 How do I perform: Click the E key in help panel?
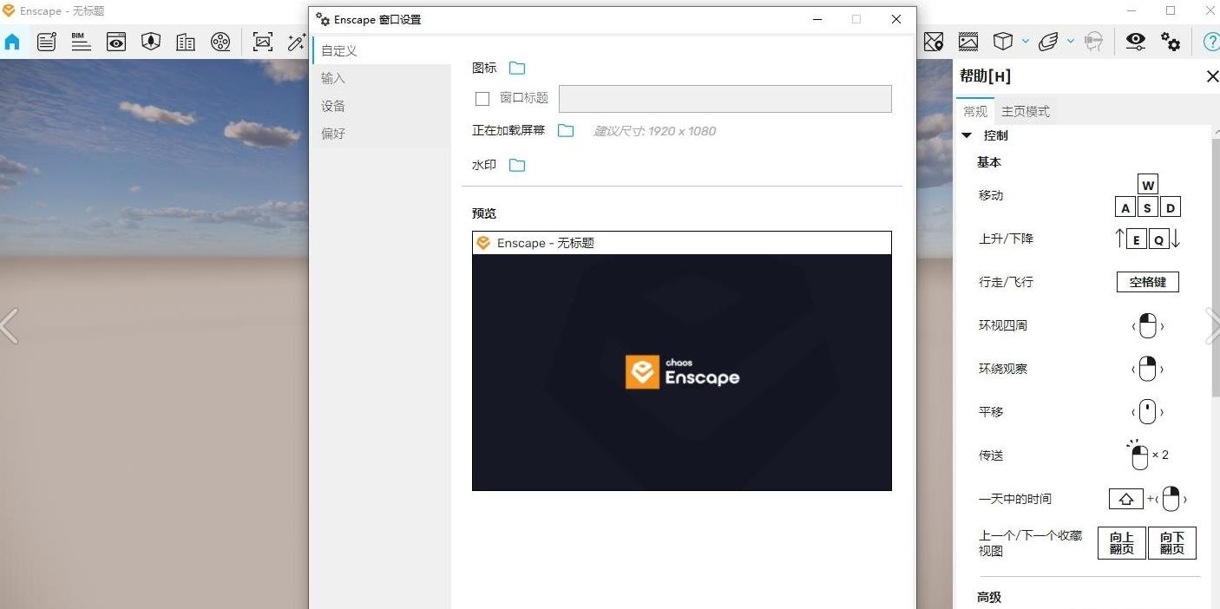(1137, 239)
